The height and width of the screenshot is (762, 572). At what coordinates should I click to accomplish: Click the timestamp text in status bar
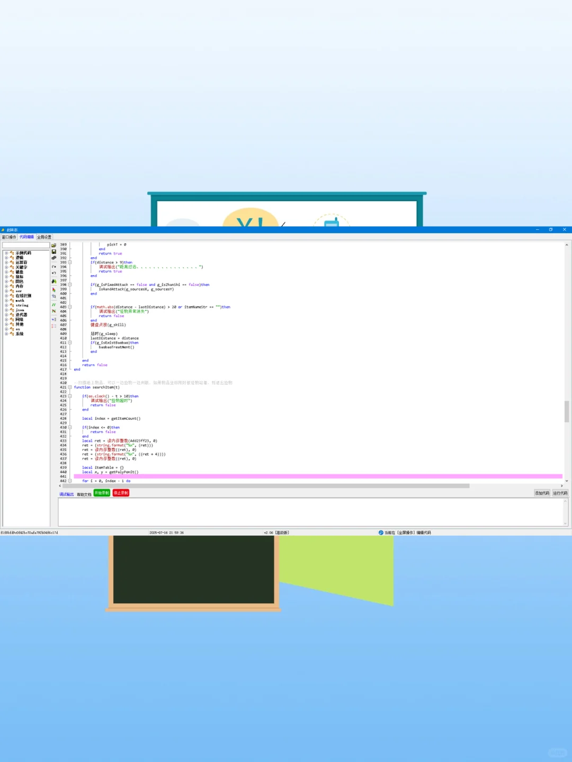pos(166,533)
